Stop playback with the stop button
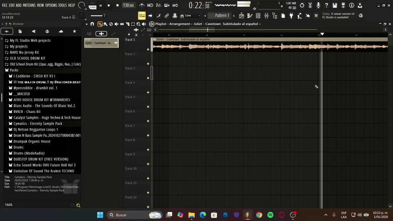 (109, 6)
